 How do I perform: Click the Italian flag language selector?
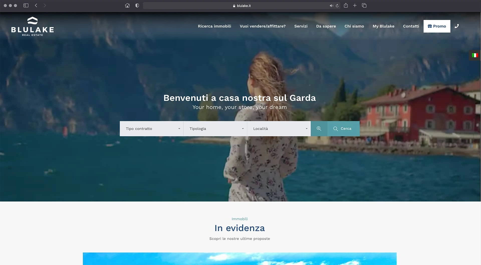[x=475, y=55]
